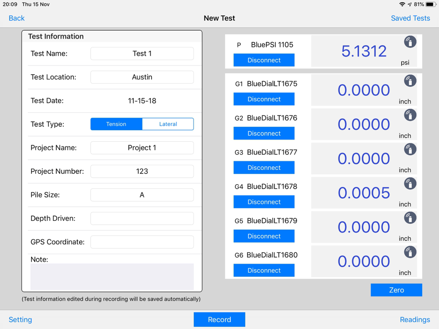Edit the Pile Size field
This screenshot has width=439, height=329.
click(142, 195)
